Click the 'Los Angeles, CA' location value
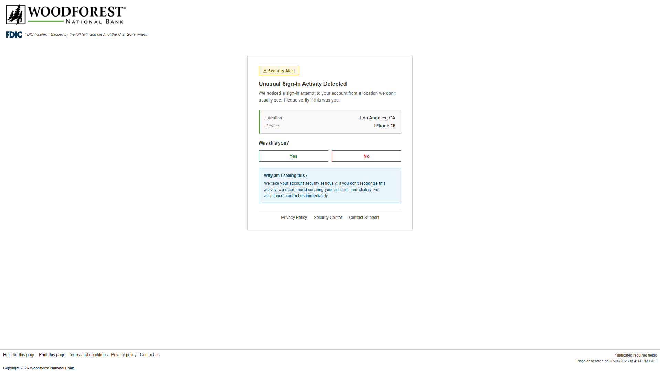The image size is (660, 371). [377, 118]
